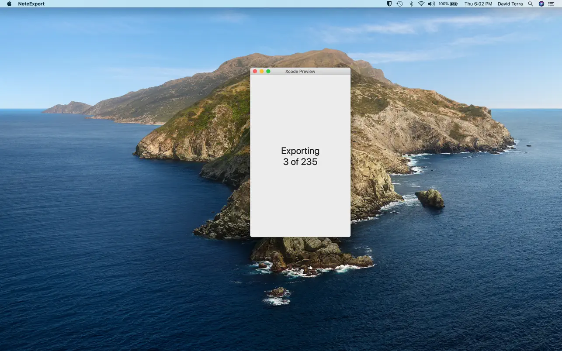This screenshot has width=562, height=351.
Task: Open the NoteExport application menu
Action: pyautogui.click(x=31, y=3)
